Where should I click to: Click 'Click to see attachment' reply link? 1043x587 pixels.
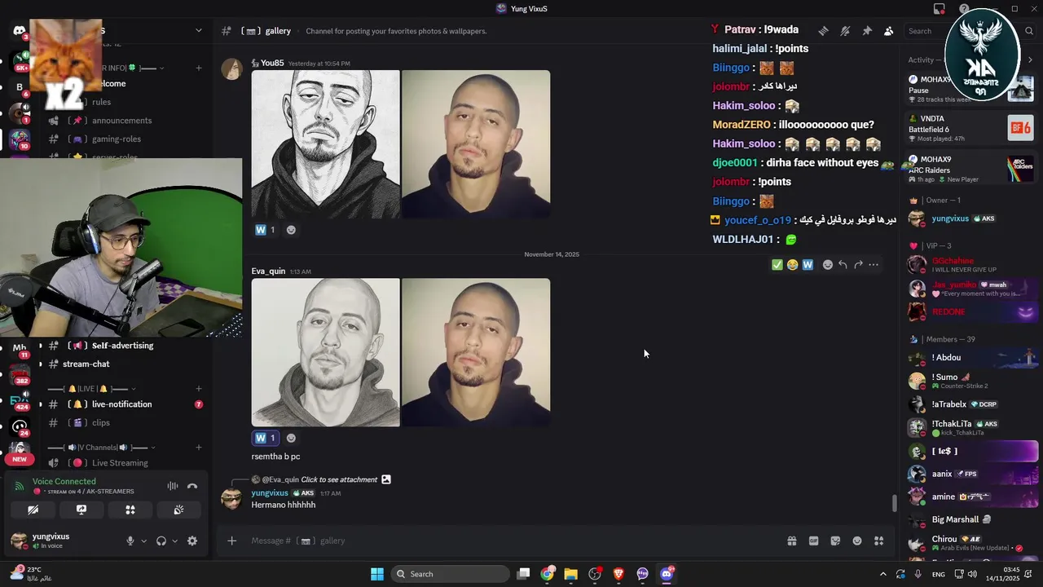[339, 479]
